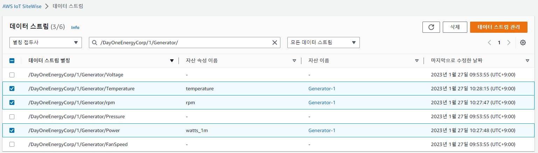Select /DayOneEnergyCorp/1/Generator/Power alias text
The height and width of the screenshot is (153, 538).
pyautogui.click(x=74, y=130)
